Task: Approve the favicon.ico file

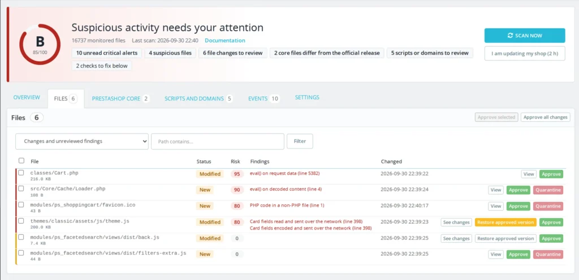Action: tap(518, 206)
